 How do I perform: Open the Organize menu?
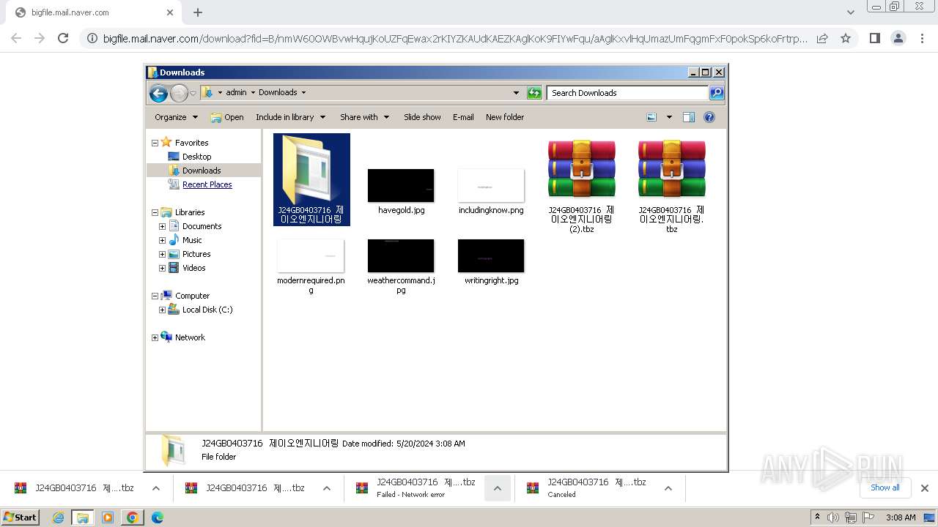176,117
